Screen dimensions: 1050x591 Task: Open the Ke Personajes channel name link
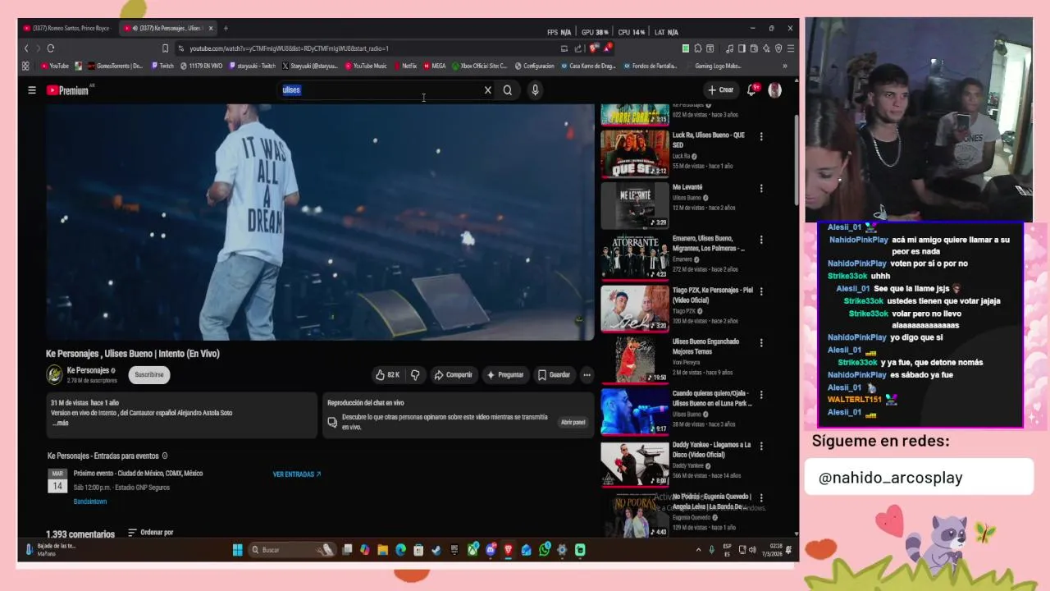click(88, 370)
